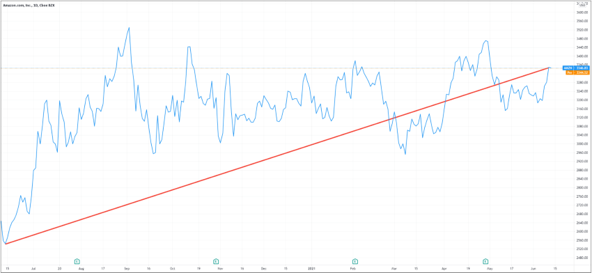Click the earnings marker next to Aug
The image size is (592, 273).
pyautogui.click(x=77, y=261)
